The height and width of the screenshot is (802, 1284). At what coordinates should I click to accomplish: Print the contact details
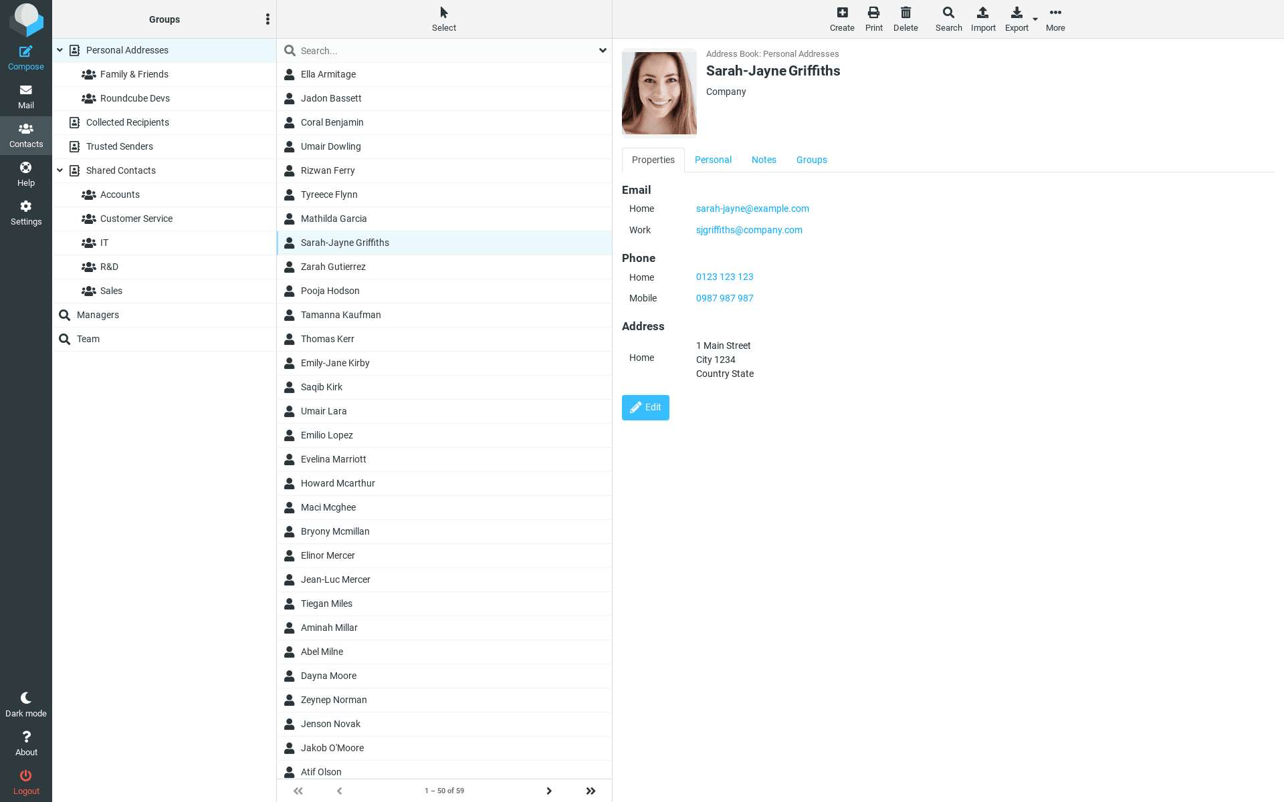click(x=873, y=17)
